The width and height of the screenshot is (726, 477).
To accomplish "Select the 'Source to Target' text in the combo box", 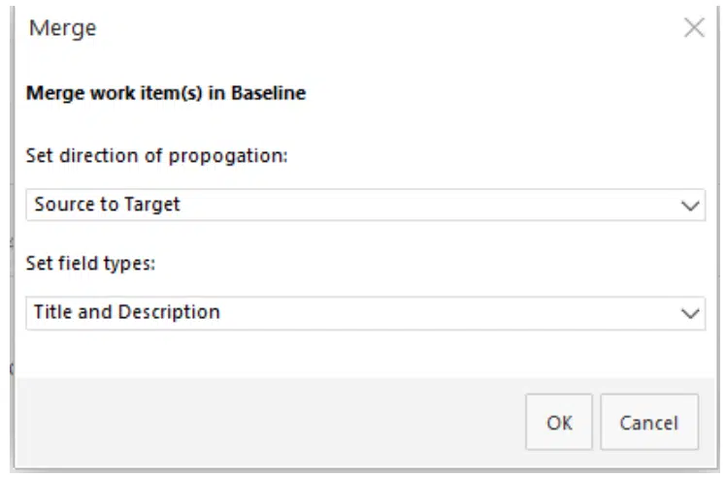I will click(107, 205).
